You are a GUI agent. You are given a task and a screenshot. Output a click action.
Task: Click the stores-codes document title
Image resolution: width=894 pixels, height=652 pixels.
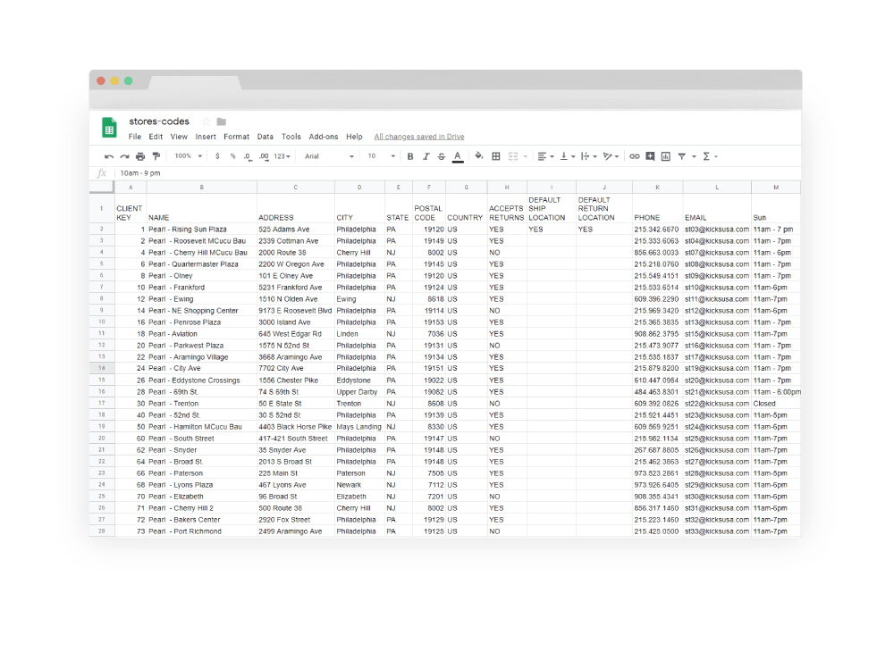159,121
